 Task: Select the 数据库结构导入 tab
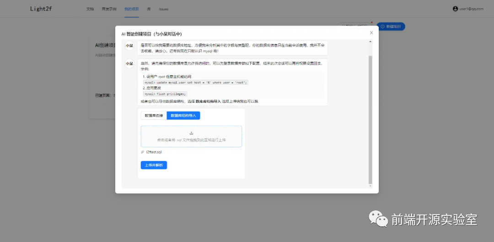pyautogui.click(x=183, y=116)
